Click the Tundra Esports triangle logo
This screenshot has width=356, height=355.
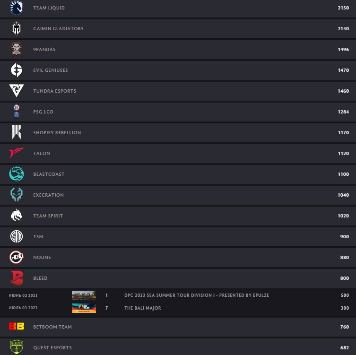pyautogui.click(x=17, y=90)
